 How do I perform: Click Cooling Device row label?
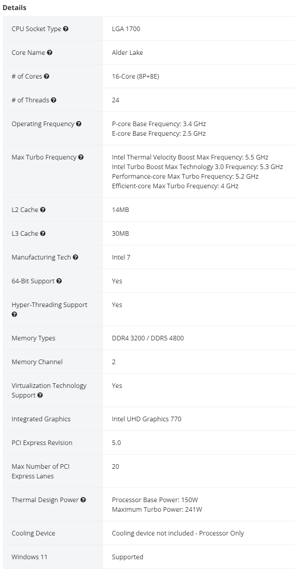point(33,533)
